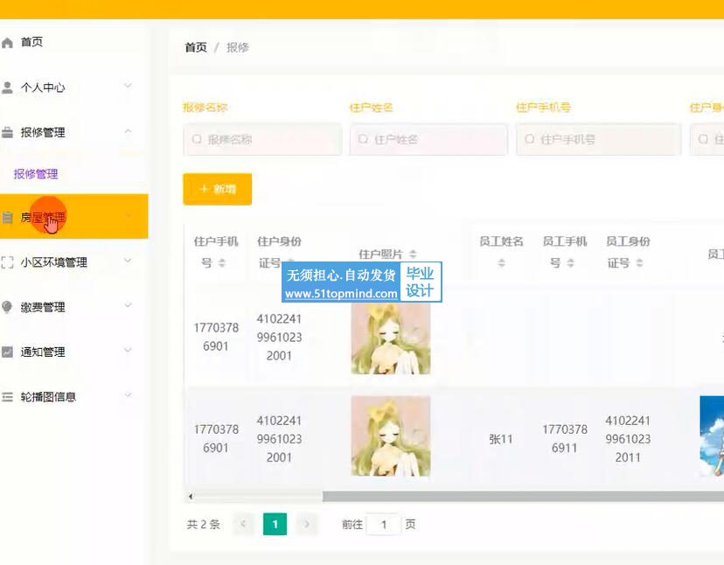
Task: Click the list icon for 轮播图信息
Action: 7,397
